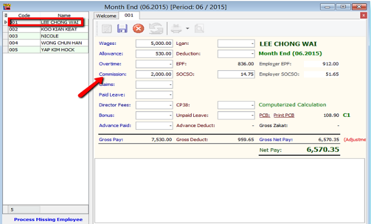Image resolution: width=371 pixels, height=224 pixels.
Task: Click the Print icon in toolbar
Action: coord(175,29)
